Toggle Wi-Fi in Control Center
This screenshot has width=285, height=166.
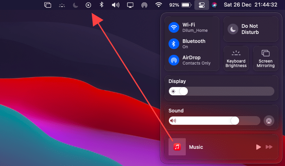[174, 28]
